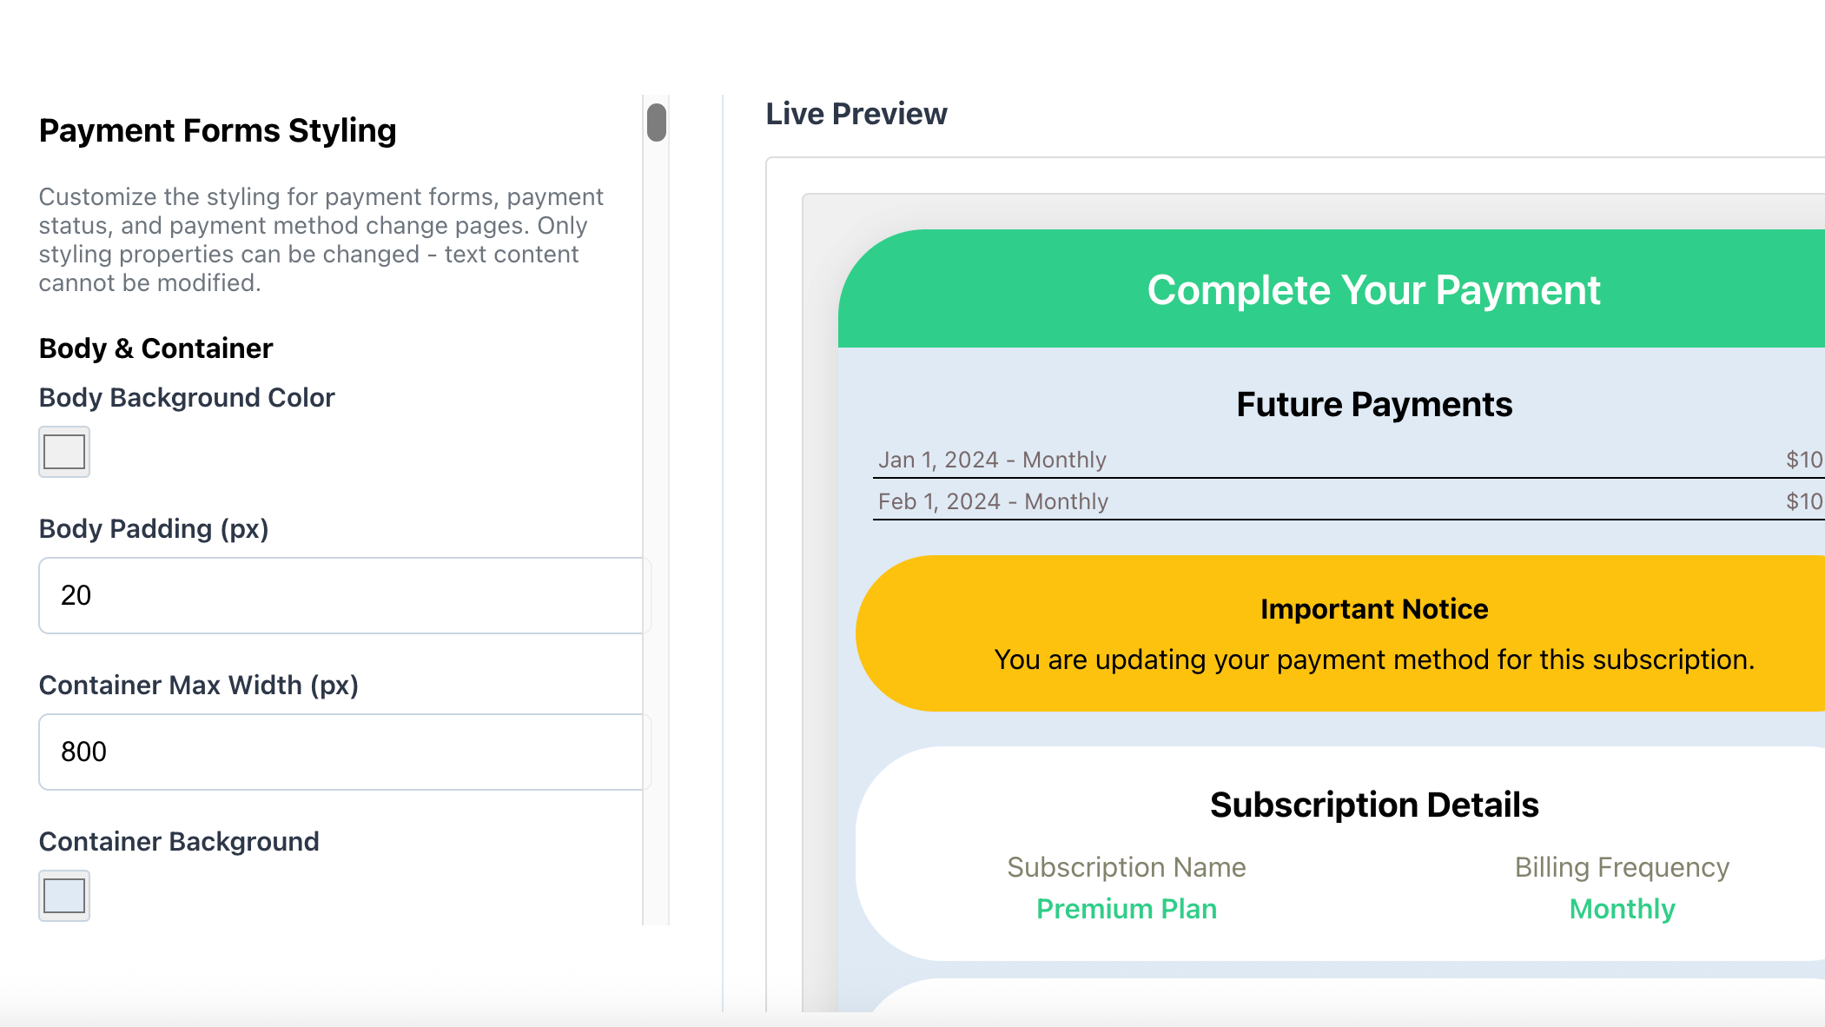Image resolution: width=1825 pixels, height=1027 pixels.
Task: Click the Future Payments heading
Action: click(1374, 405)
